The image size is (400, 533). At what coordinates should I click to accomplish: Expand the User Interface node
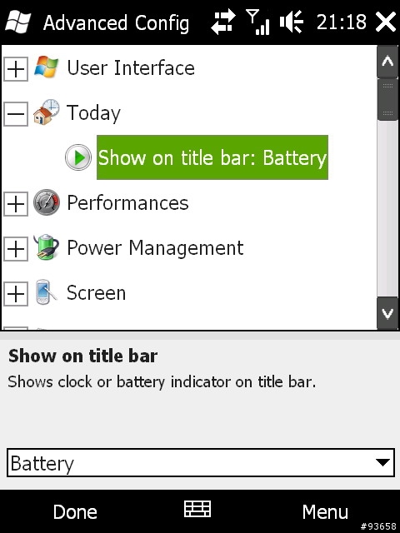click(16, 69)
